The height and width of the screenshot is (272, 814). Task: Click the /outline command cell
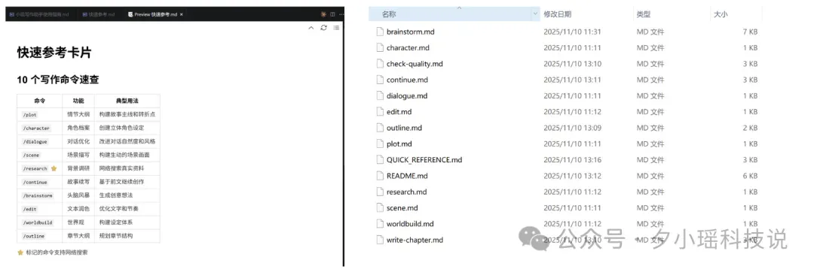tap(34, 236)
